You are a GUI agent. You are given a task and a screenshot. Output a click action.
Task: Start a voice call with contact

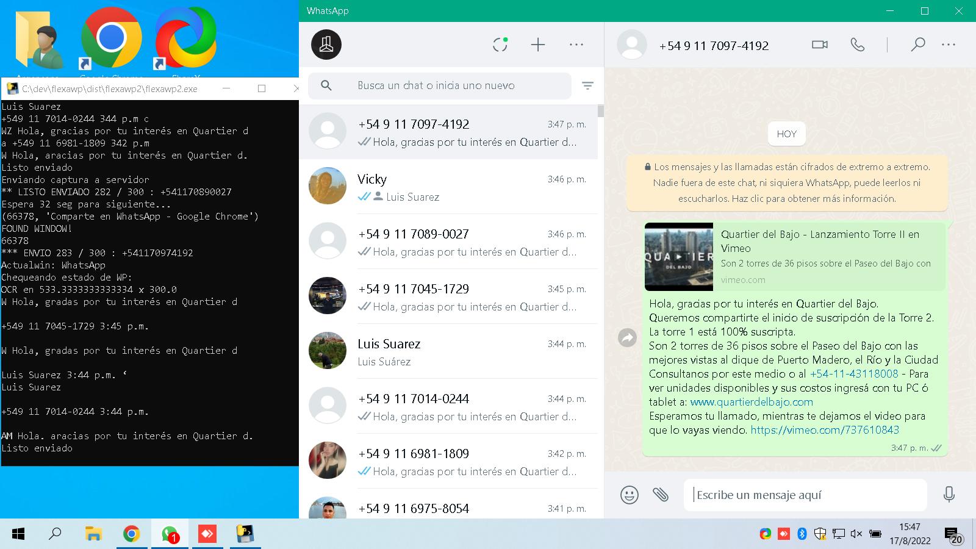tap(858, 45)
